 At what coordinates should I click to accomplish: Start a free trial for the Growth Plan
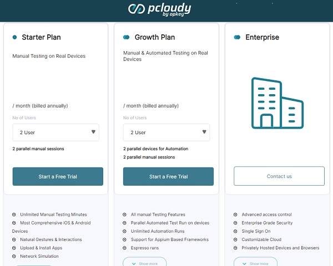(x=168, y=176)
